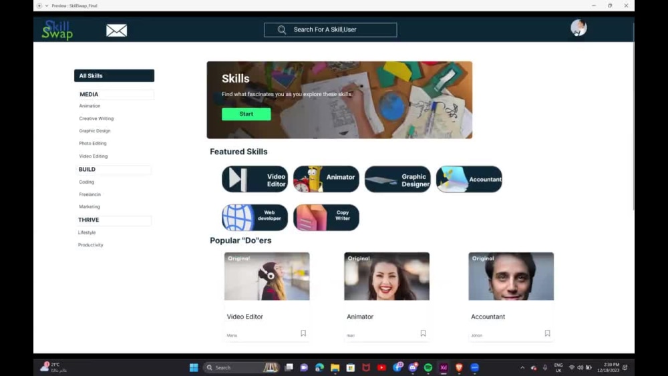Viewport: 668px width, 376px height.
Task: Bookmark the Accountant card
Action: tap(547, 333)
